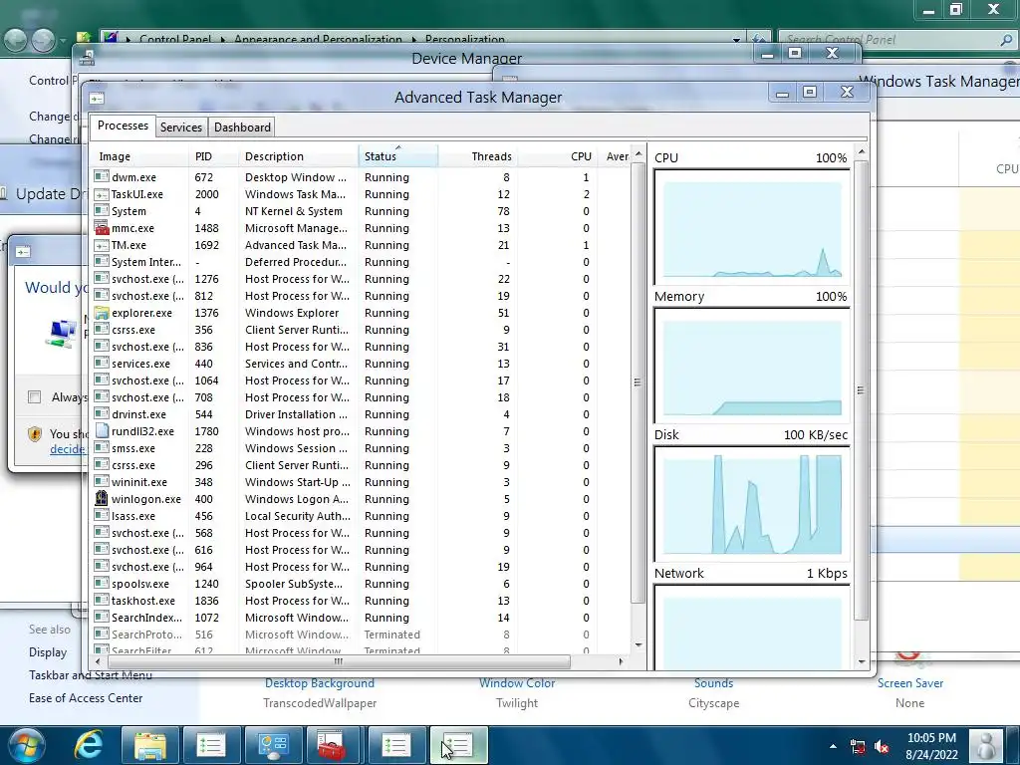
Task: Open the Window Color link
Action: click(x=517, y=683)
